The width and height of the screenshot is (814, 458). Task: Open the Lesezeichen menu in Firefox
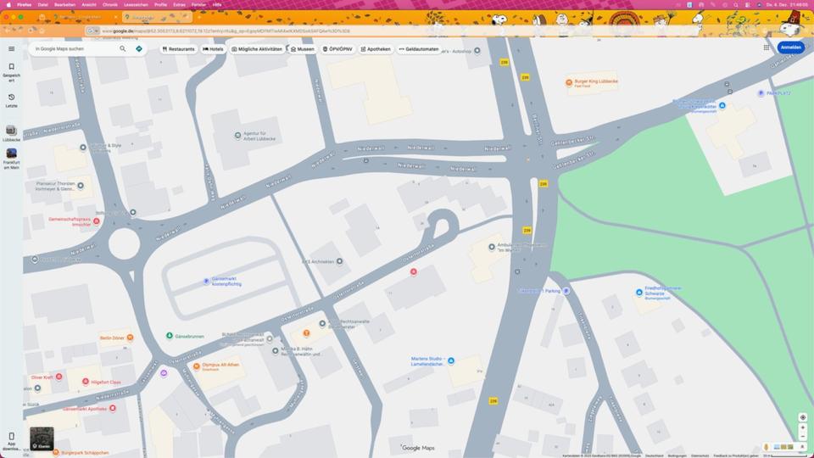pyautogui.click(x=135, y=4)
